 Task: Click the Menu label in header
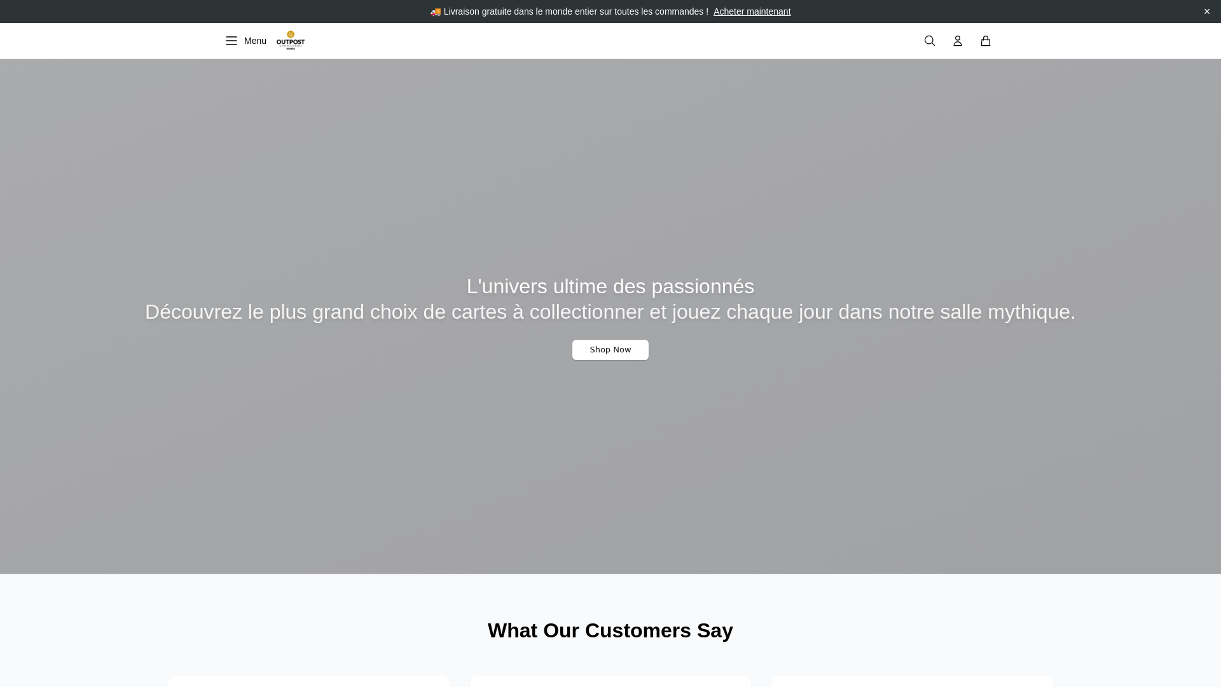pyautogui.click(x=255, y=41)
